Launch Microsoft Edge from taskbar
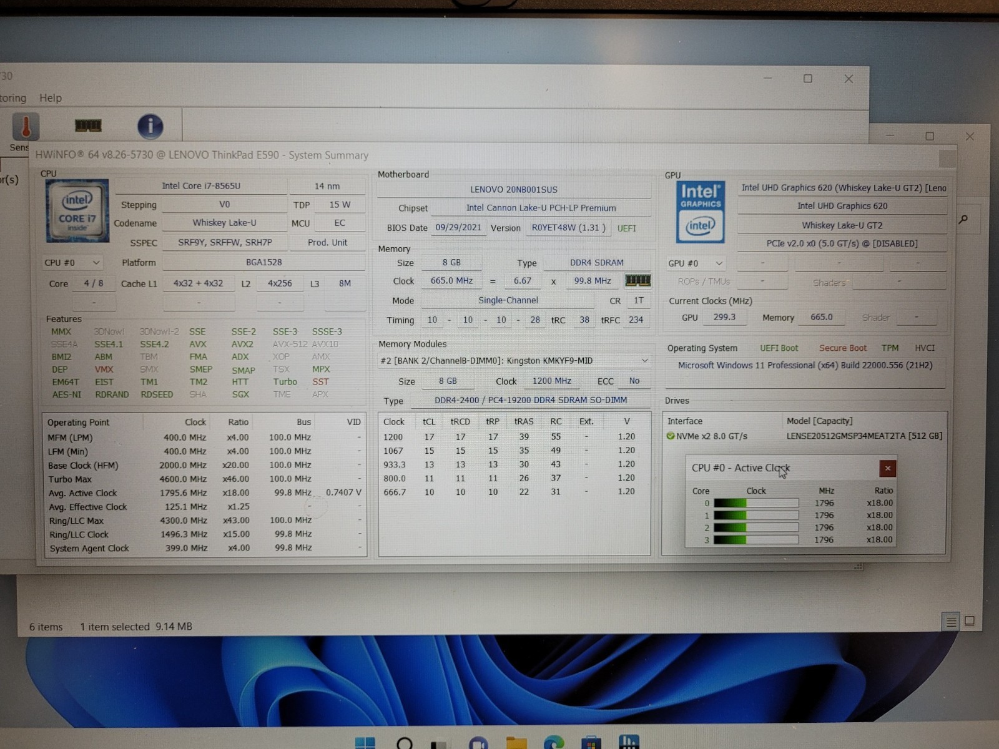Image resolution: width=999 pixels, height=749 pixels. [x=554, y=743]
